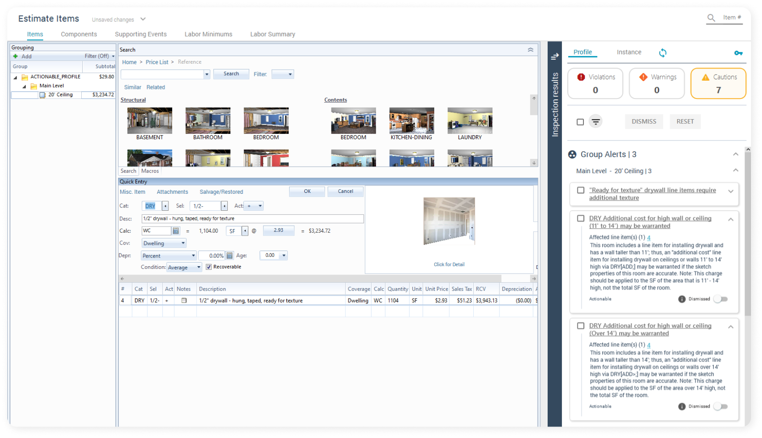Toggle the Inspection results panel arrows icon
Viewport: 762px width, 438px height.
coord(555,56)
